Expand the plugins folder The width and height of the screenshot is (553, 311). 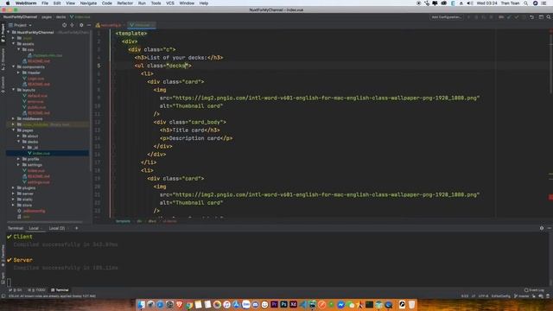[14, 188]
